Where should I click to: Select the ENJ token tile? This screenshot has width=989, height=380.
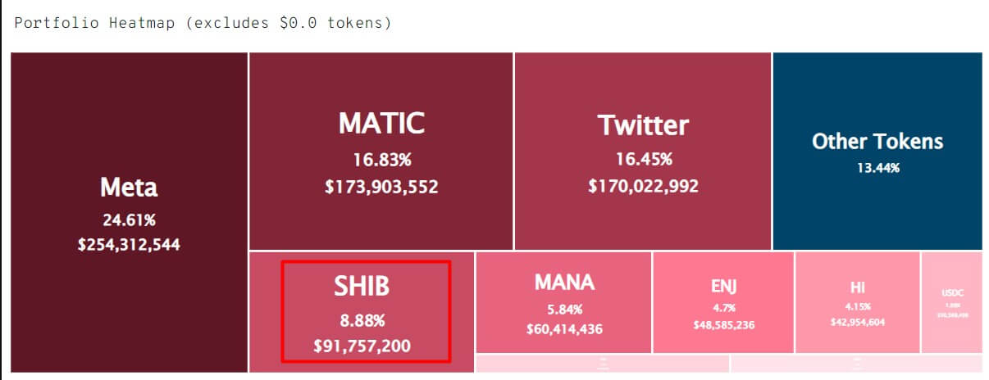pyautogui.click(x=723, y=303)
